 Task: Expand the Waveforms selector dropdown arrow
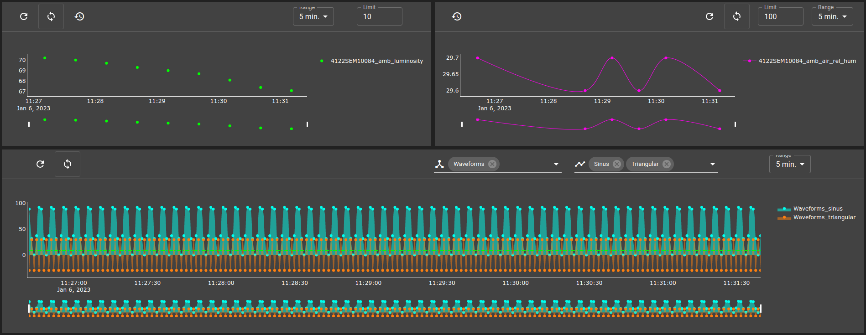coord(556,164)
